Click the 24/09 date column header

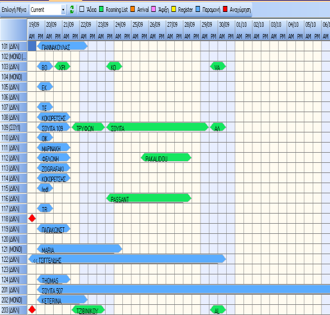click(x=123, y=25)
